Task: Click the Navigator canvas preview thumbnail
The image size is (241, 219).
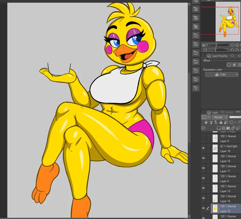Action: pyautogui.click(x=228, y=21)
